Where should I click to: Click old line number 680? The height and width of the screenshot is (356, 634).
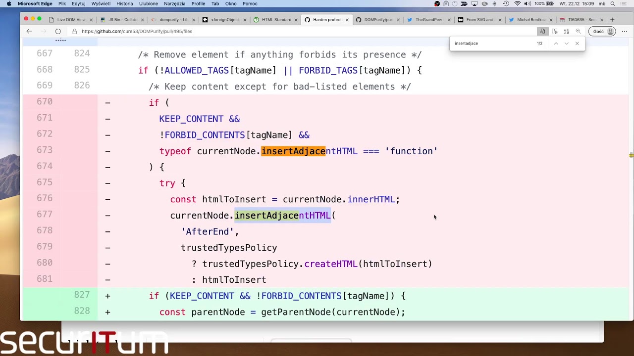(x=44, y=263)
